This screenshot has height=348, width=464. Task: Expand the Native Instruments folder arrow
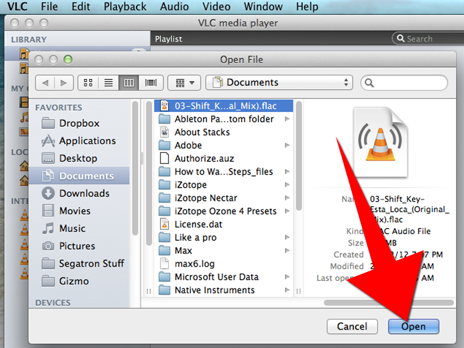(x=287, y=290)
